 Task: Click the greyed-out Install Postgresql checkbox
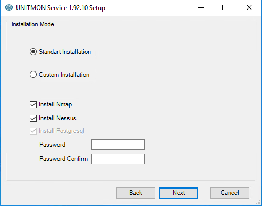33,131
